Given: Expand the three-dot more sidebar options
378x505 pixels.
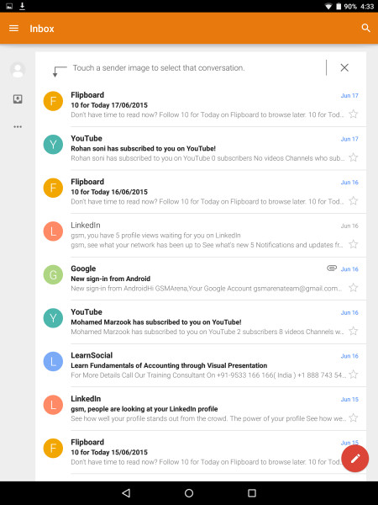Looking at the screenshot, I should tap(18, 126).
